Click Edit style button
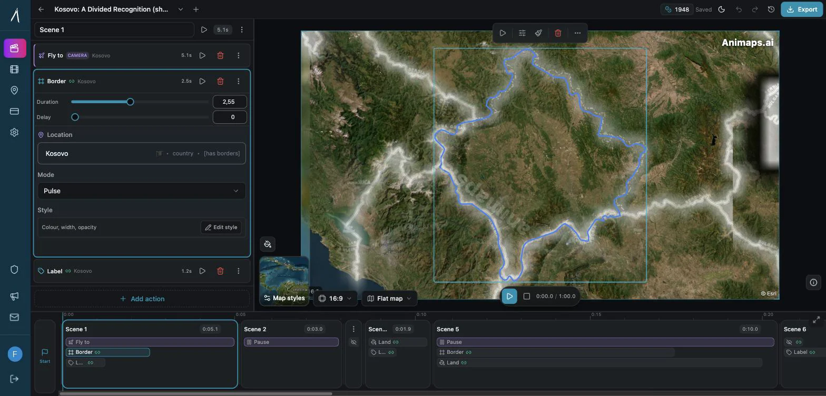The width and height of the screenshot is (826, 396). (x=221, y=227)
